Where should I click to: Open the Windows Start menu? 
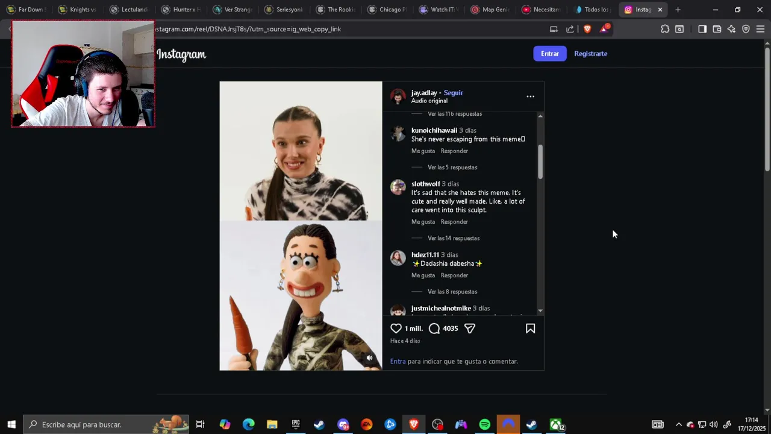coord(11,424)
